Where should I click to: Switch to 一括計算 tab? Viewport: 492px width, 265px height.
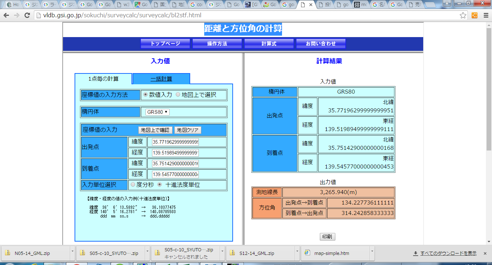(x=161, y=79)
